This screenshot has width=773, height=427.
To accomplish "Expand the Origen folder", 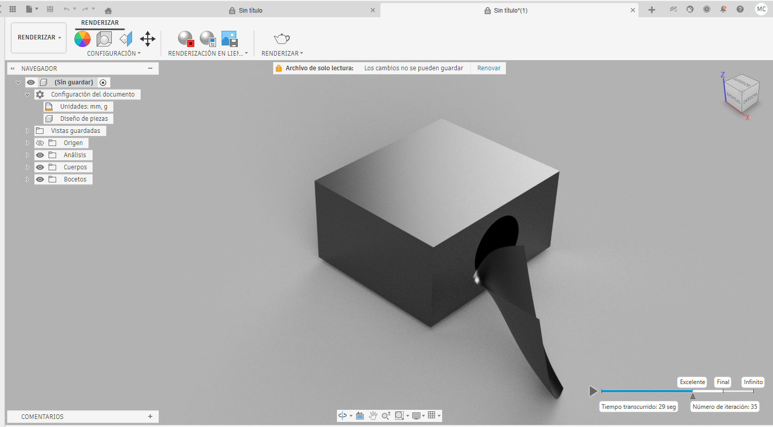I will [x=27, y=143].
